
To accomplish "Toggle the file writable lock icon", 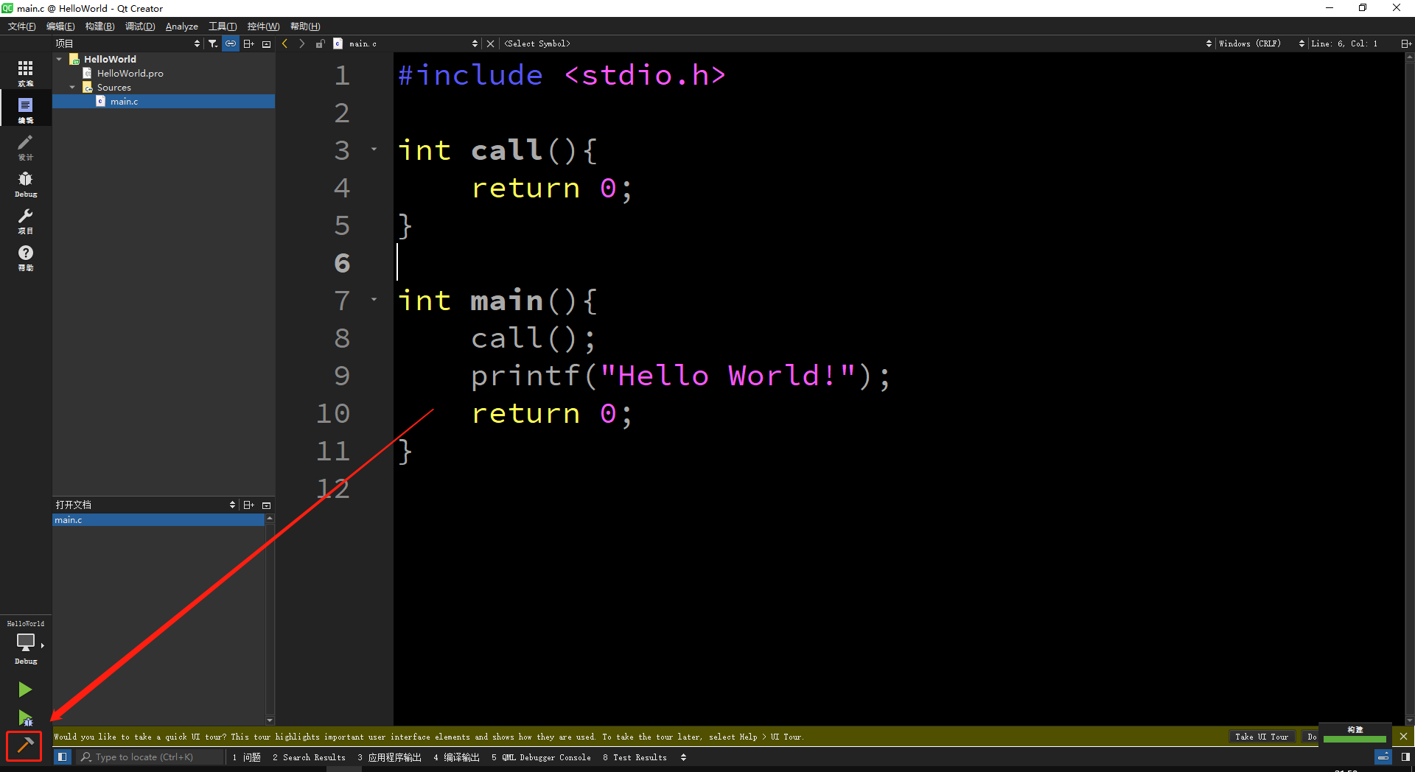I will click(x=320, y=43).
